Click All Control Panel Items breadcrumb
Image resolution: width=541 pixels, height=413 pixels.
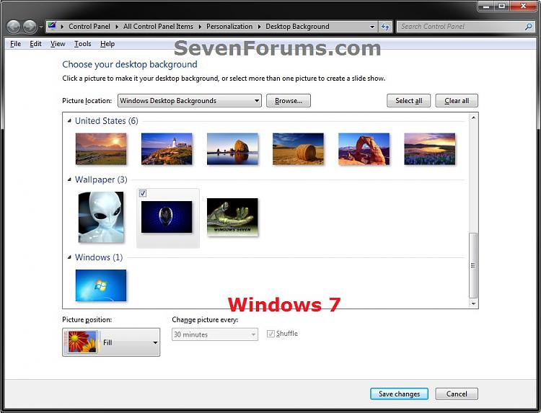point(158,27)
